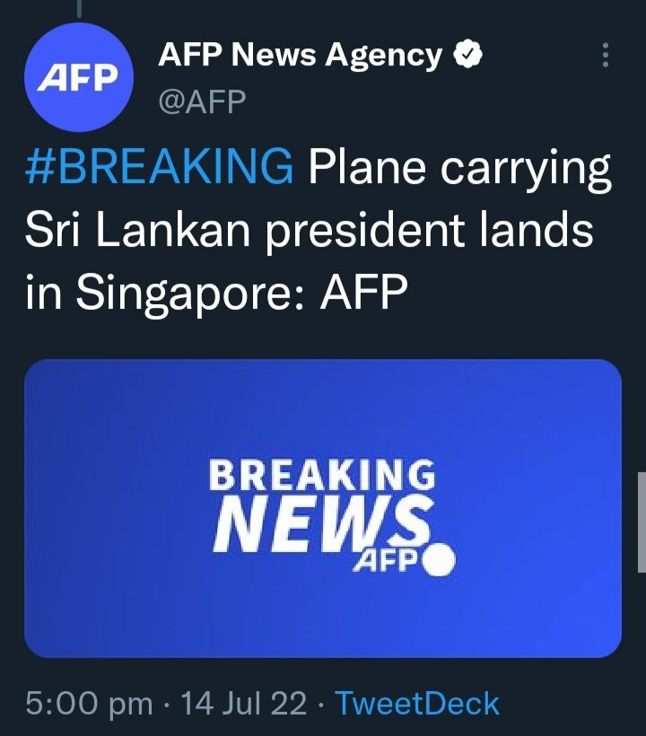
Task: Click the thread connector line above avatar
Action: click(x=79, y=8)
